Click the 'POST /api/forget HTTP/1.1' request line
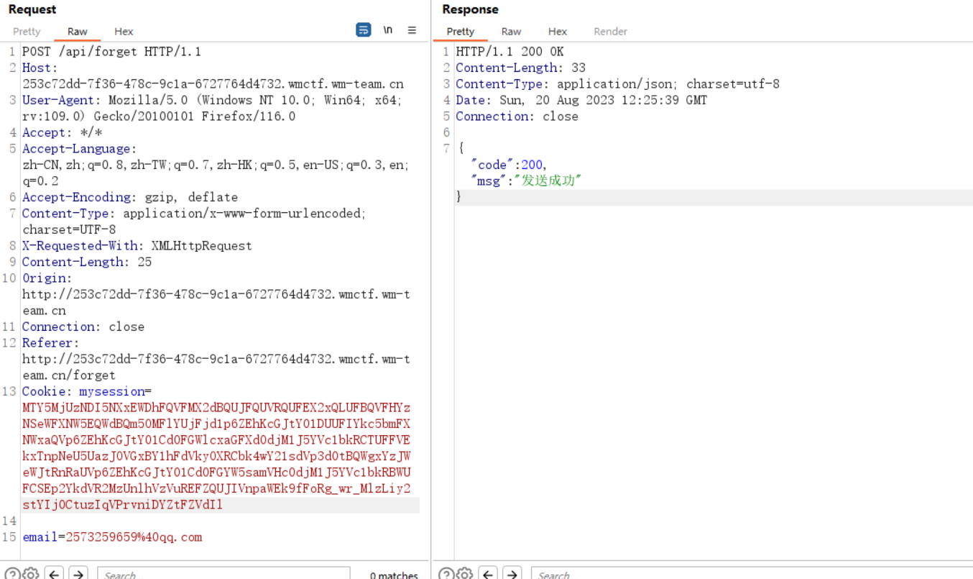 coord(111,52)
